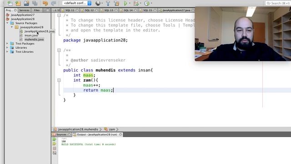291x164 pixels.
Task: Click the Clean and Build icon
Action: [116, 3]
